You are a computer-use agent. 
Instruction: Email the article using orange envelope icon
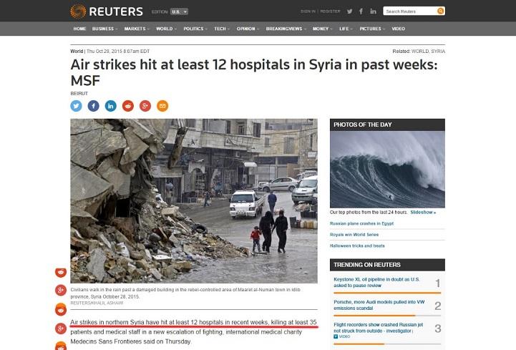pyautogui.click(x=162, y=106)
